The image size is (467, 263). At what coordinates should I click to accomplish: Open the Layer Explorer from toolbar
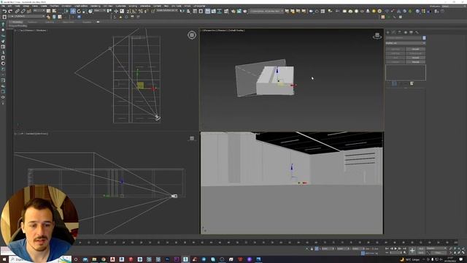[x=201, y=11]
